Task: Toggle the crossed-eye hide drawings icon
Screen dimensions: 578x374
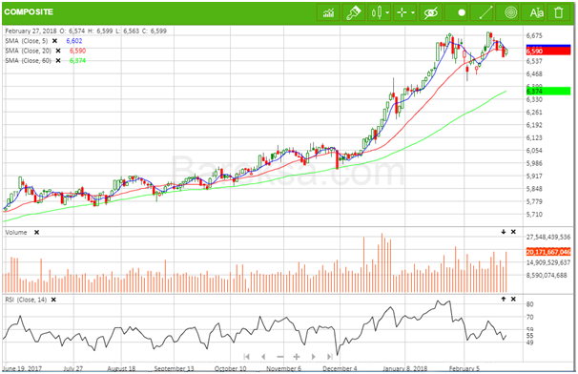Action: point(430,13)
